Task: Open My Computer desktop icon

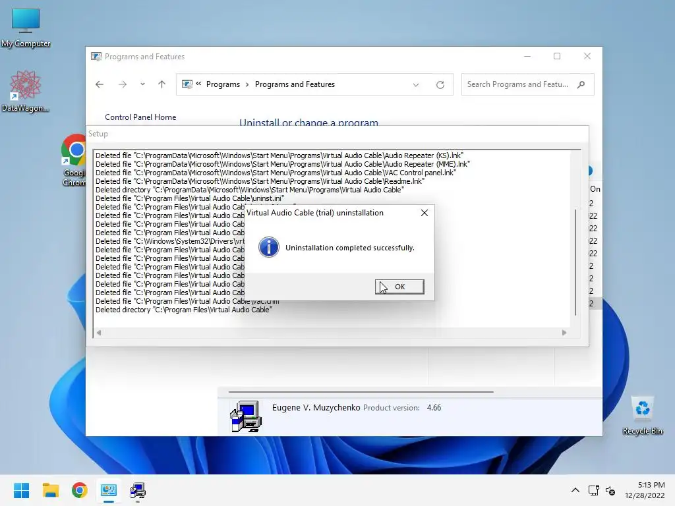Action: (26, 28)
